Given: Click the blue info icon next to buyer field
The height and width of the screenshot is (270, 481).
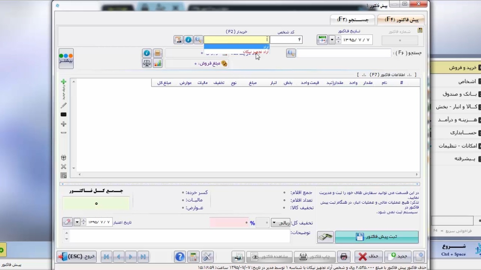Looking at the screenshot, I should [x=188, y=40].
